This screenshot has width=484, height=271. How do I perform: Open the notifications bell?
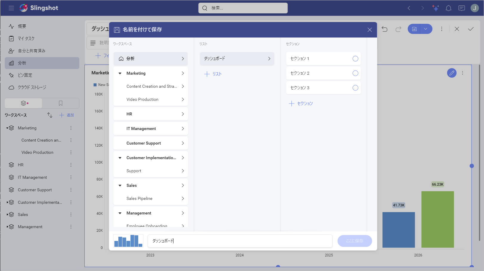(x=449, y=8)
